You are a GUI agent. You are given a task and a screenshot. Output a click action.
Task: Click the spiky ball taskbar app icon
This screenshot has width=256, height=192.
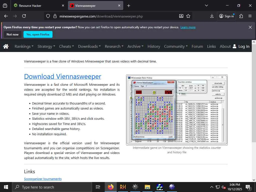[x=172, y=187]
